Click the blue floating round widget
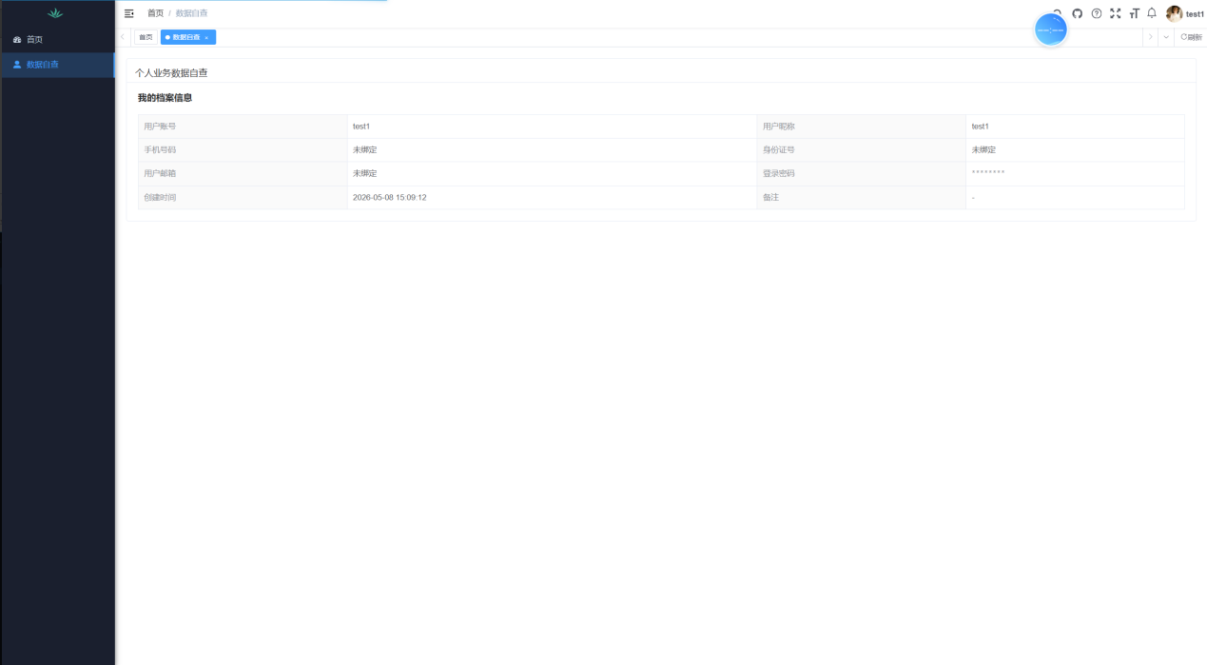 [x=1051, y=29]
